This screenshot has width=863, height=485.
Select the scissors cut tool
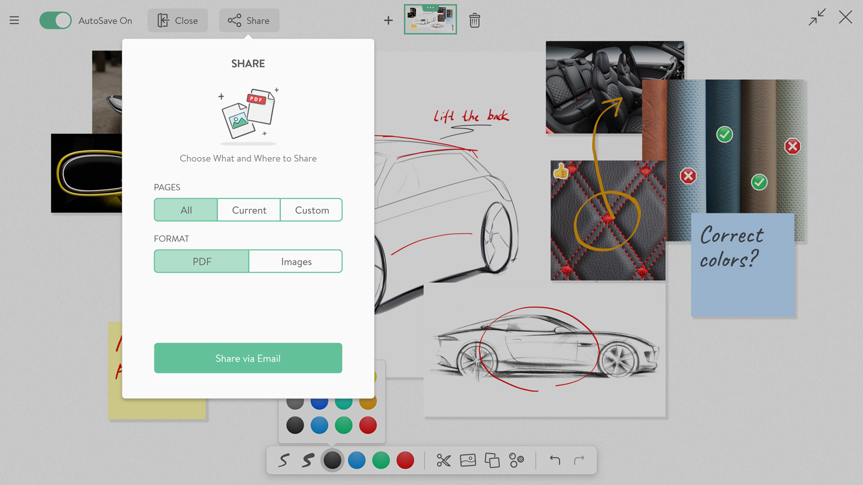point(443,460)
